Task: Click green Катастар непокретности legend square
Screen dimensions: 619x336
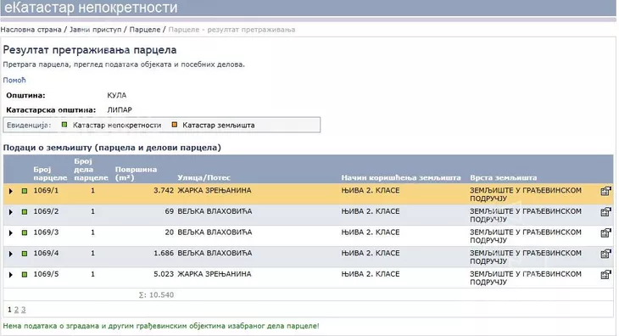Action: point(64,125)
